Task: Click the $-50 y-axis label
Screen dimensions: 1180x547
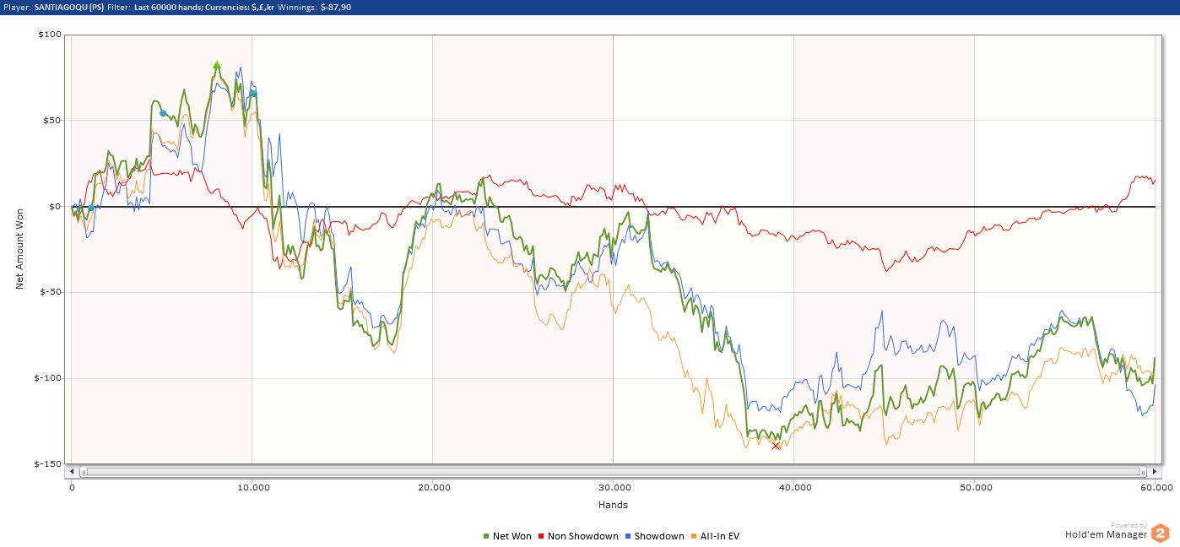Action: pyautogui.click(x=51, y=292)
